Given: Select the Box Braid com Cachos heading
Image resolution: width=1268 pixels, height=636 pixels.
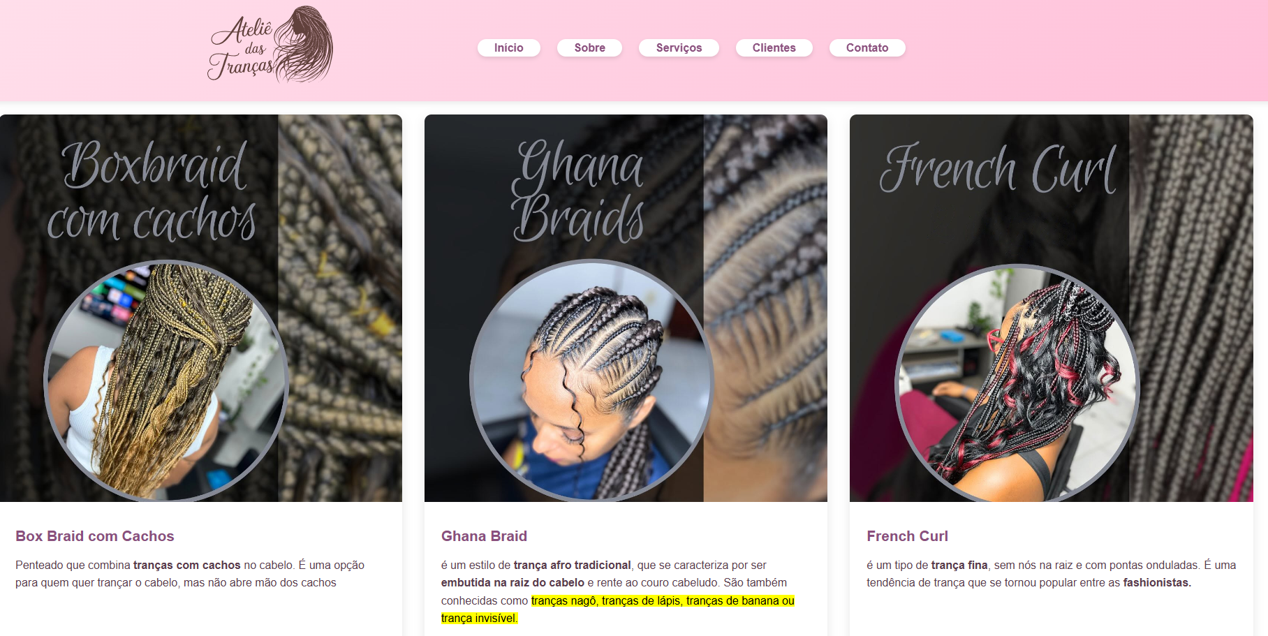Looking at the screenshot, I should pos(95,536).
